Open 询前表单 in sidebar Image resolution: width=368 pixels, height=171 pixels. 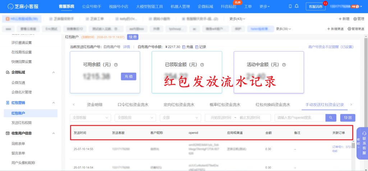click(18, 144)
